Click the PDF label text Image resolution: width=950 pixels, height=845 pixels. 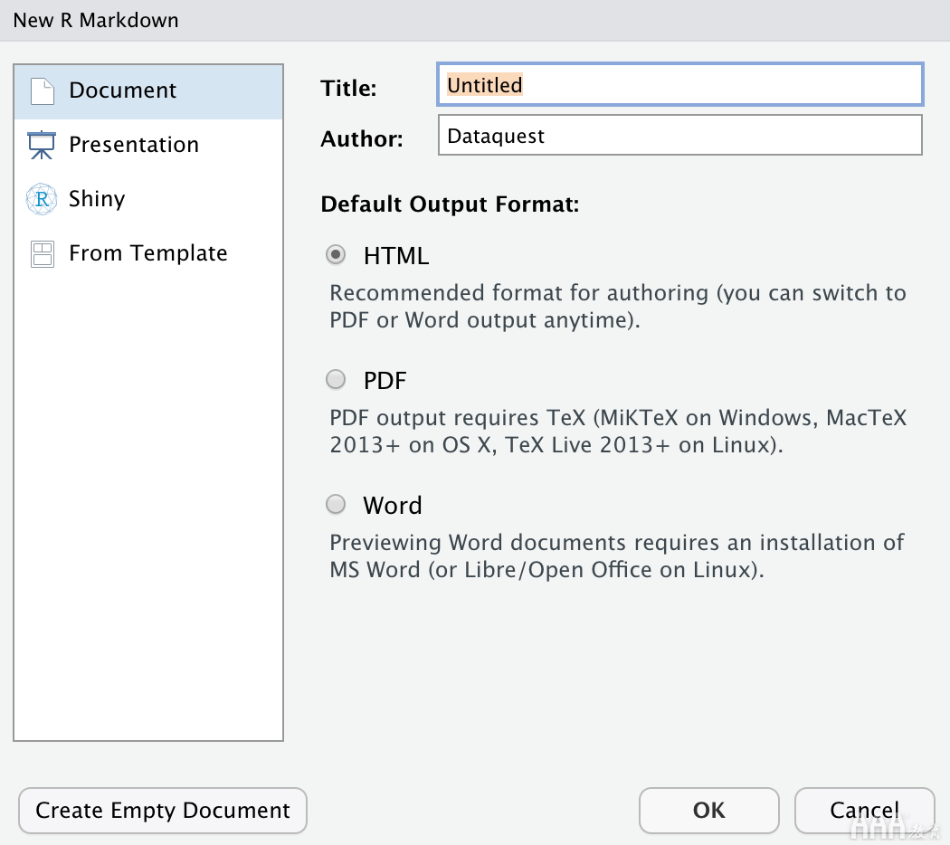tap(385, 381)
